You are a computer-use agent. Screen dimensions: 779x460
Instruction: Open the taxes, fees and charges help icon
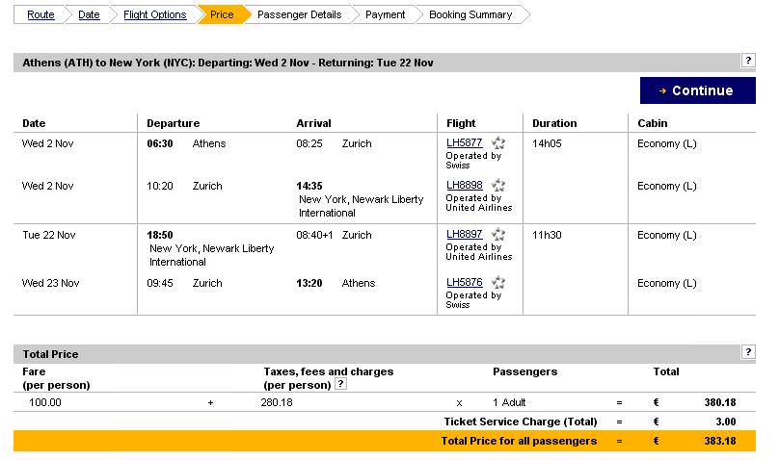coord(340,384)
